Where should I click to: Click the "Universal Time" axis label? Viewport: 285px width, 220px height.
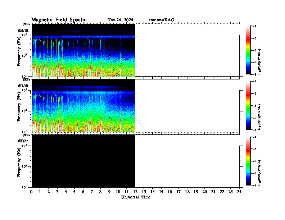[x=136, y=197]
